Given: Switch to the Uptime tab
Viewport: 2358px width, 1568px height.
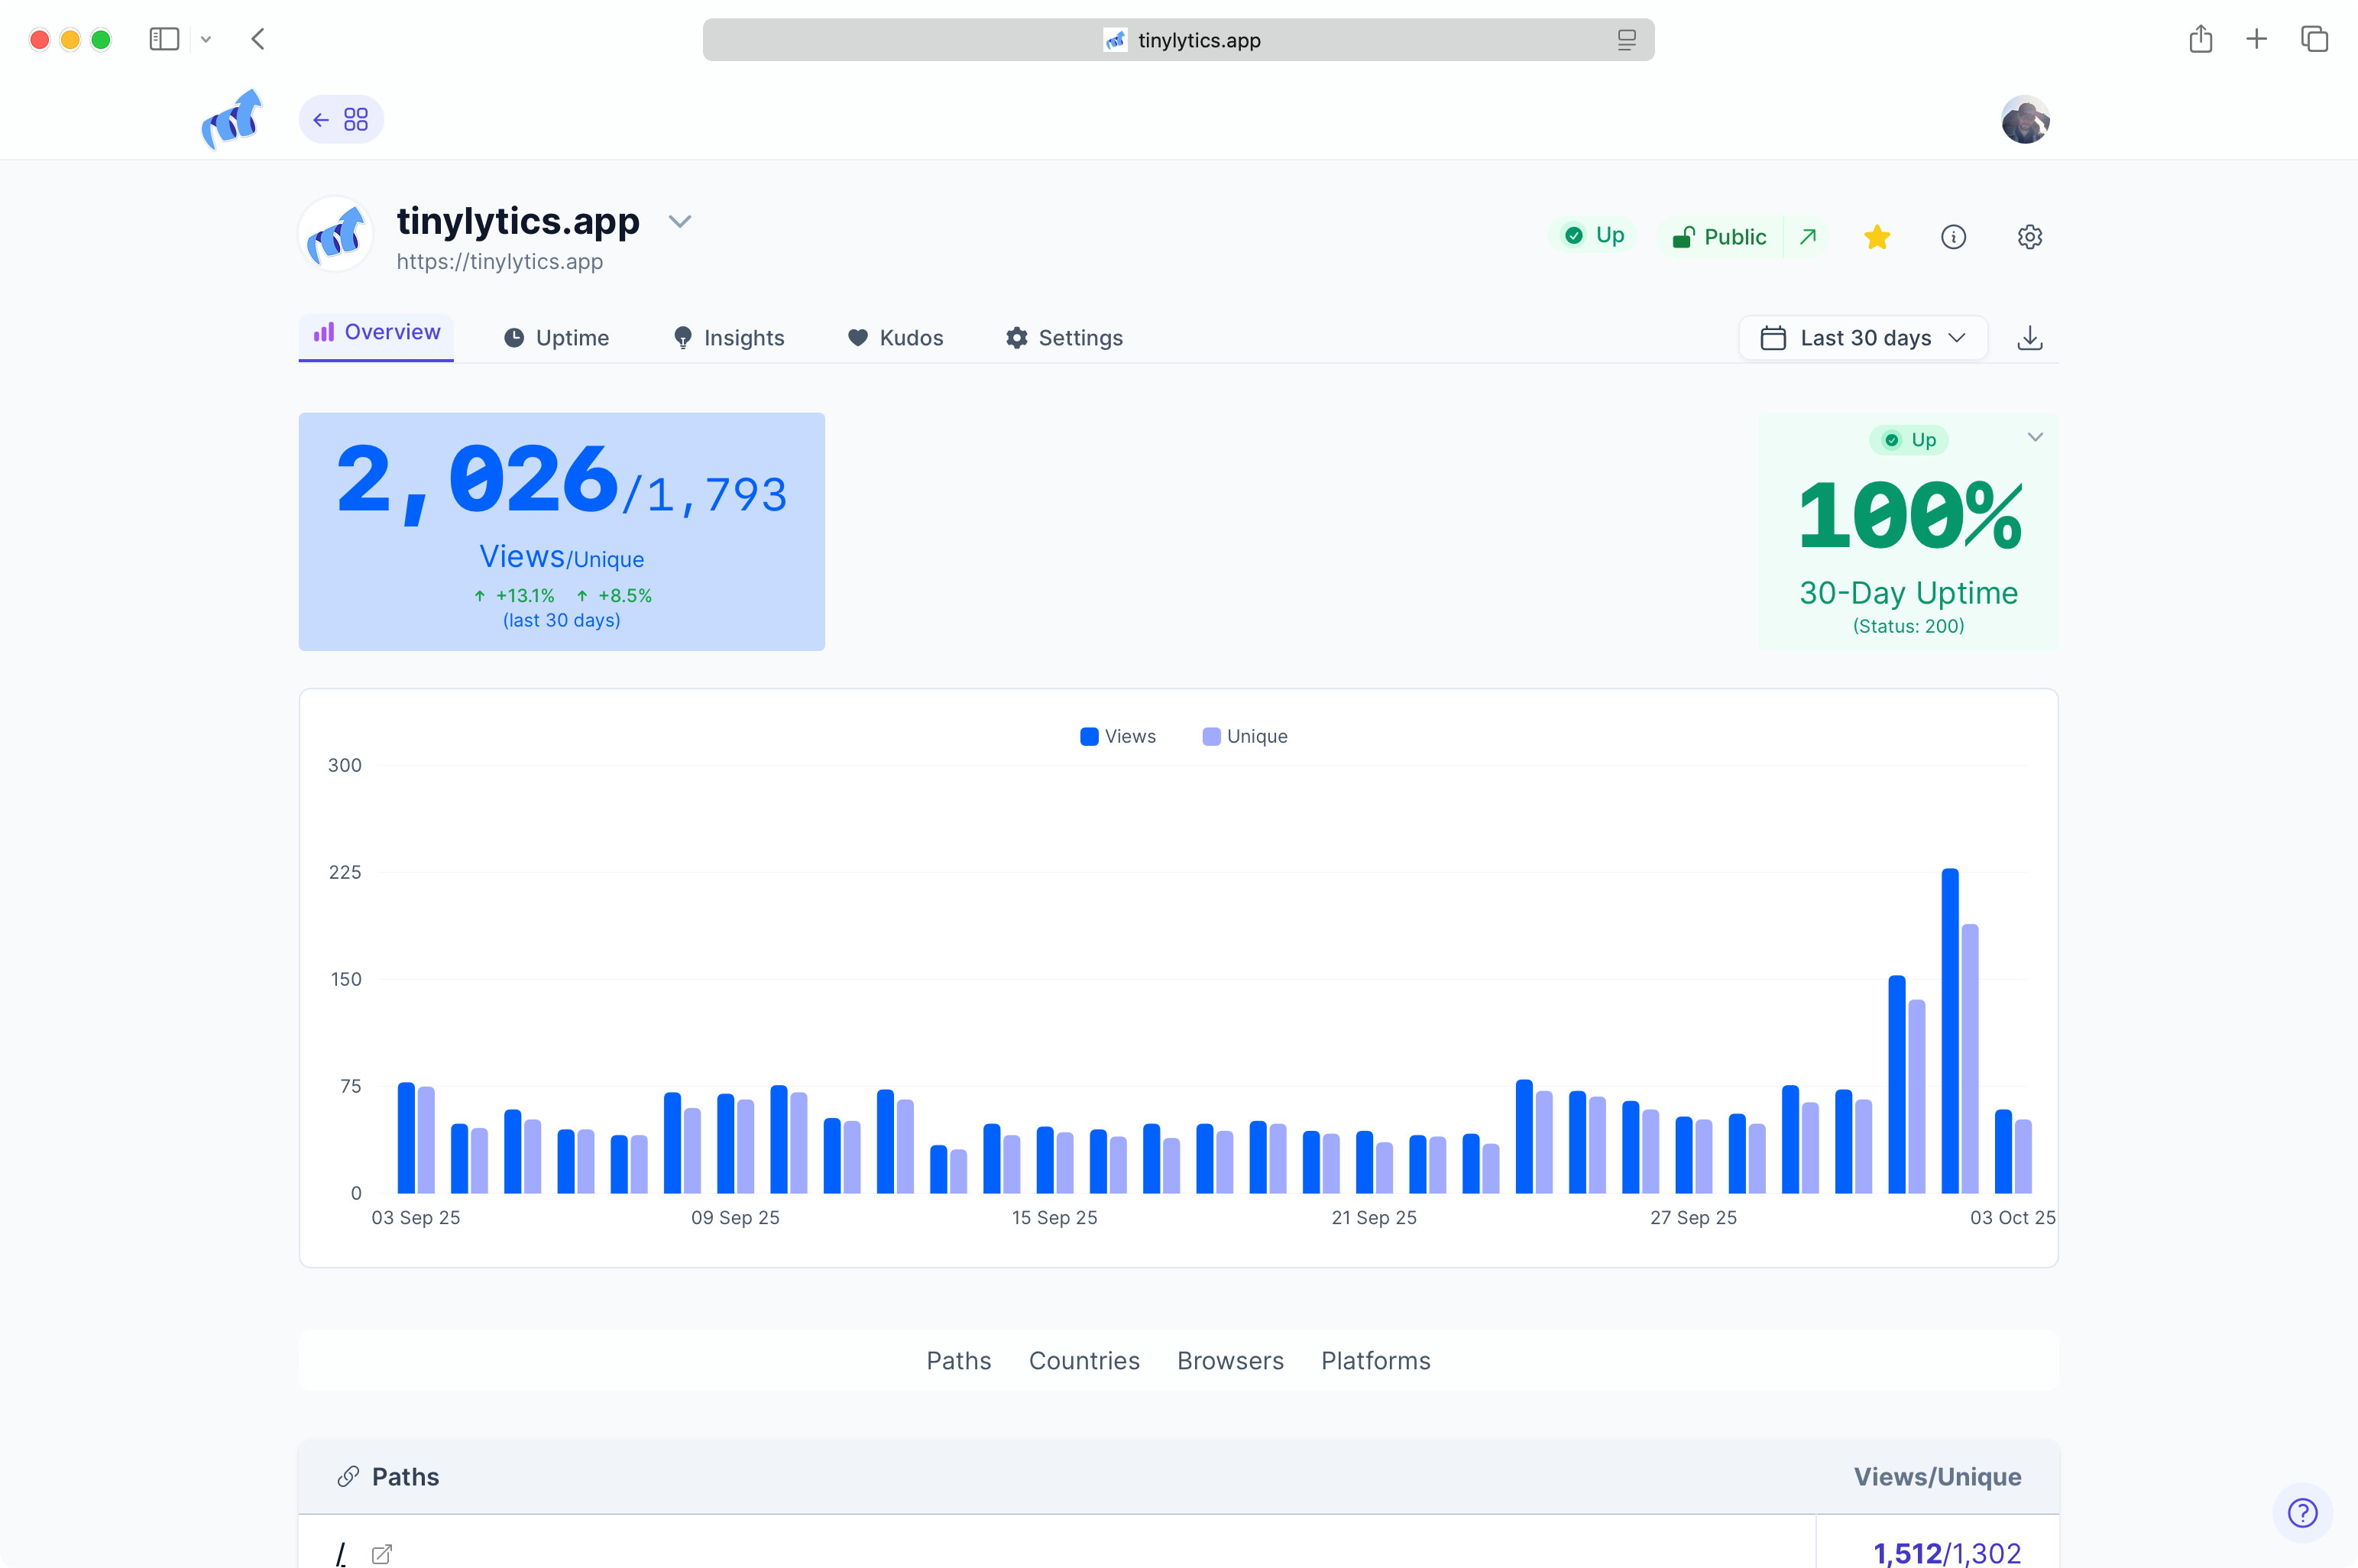Looking at the screenshot, I should point(557,338).
